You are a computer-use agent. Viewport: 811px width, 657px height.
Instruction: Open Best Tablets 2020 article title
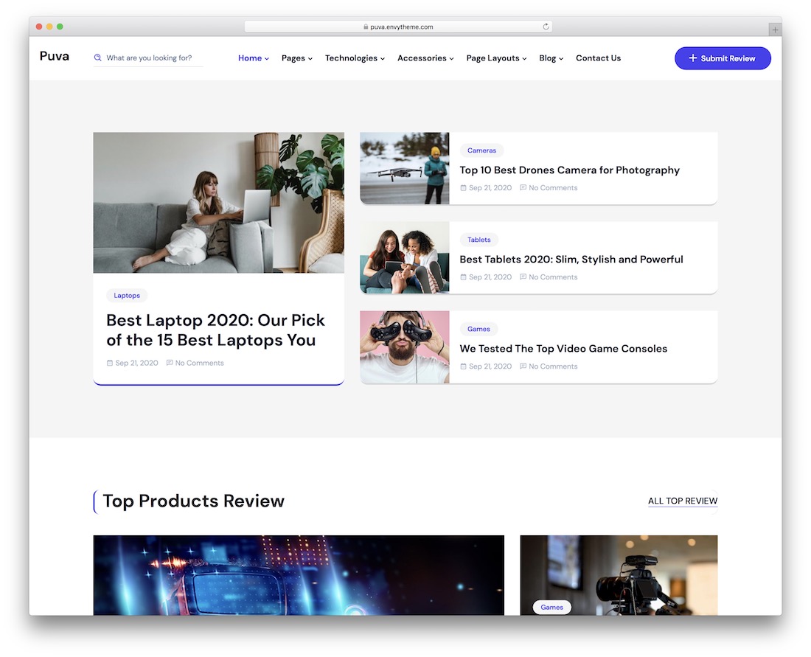click(x=571, y=259)
